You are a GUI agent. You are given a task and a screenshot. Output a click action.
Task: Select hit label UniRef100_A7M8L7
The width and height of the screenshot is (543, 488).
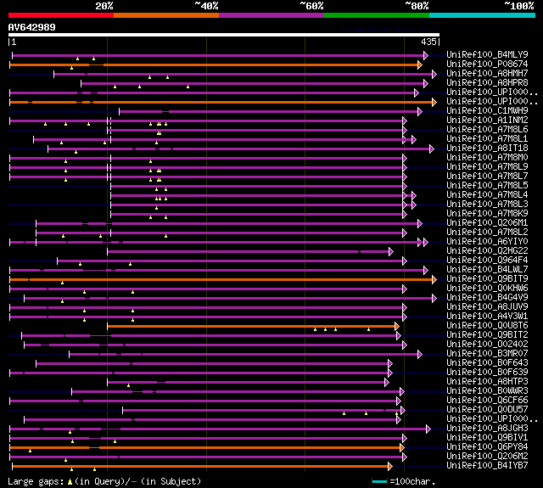tap(487, 177)
